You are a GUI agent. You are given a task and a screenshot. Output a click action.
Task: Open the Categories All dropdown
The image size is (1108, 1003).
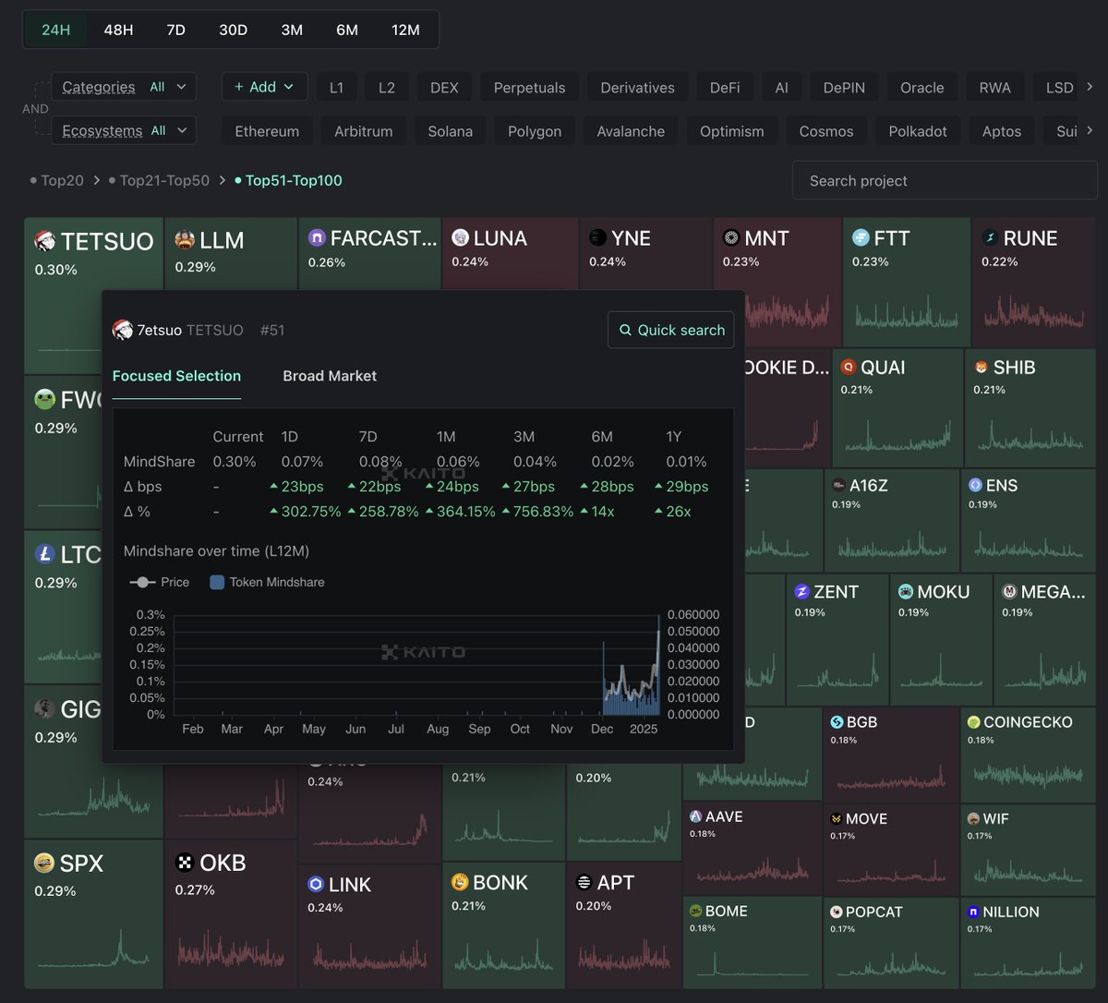point(124,86)
